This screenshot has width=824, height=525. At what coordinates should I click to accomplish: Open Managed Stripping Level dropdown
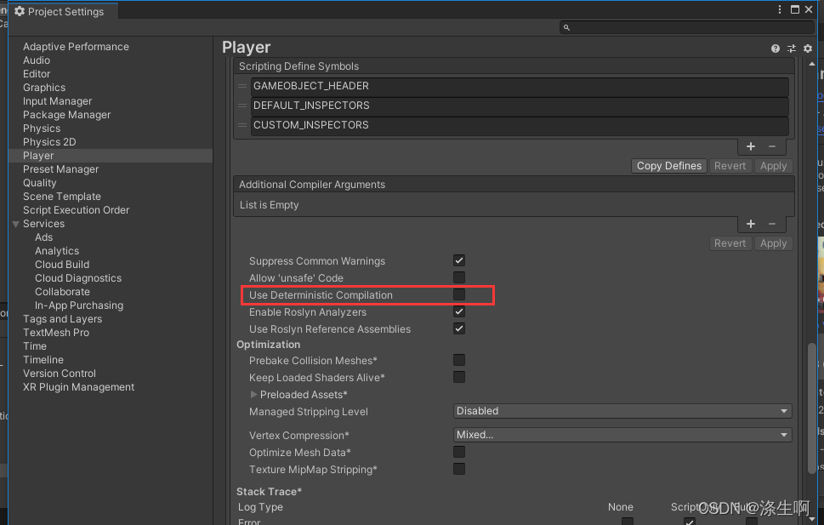pos(622,411)
